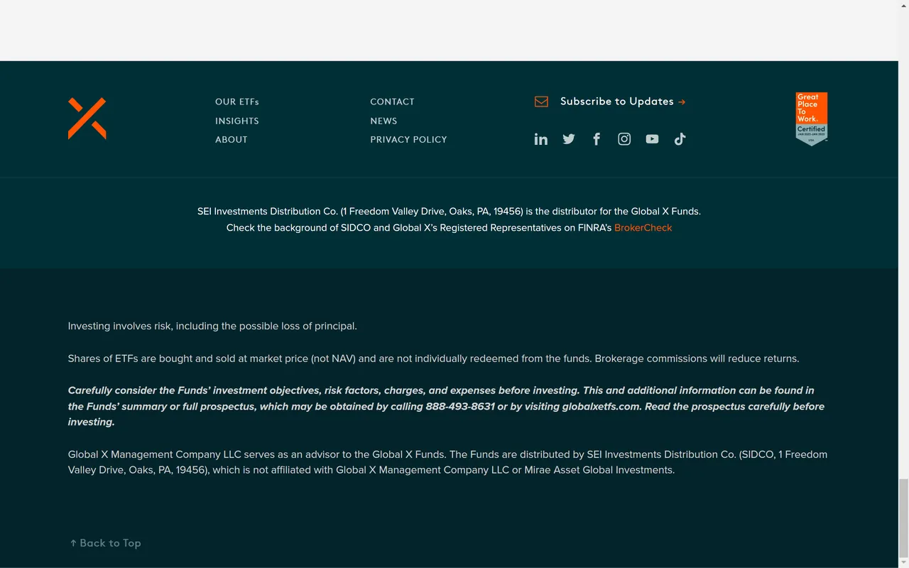
Task: Open the NEWS section link
Action: coord(383,121)
